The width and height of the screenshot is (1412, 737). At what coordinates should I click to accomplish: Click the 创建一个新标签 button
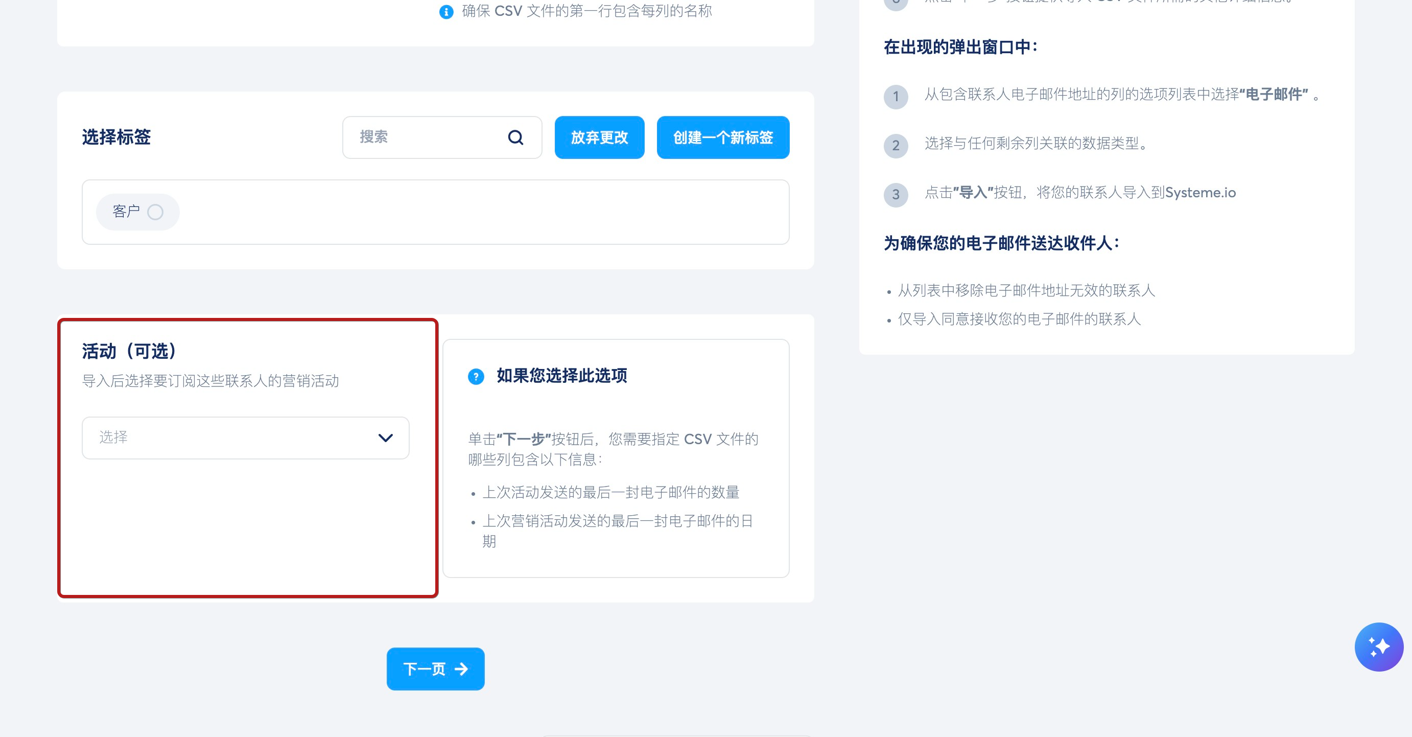722,137
